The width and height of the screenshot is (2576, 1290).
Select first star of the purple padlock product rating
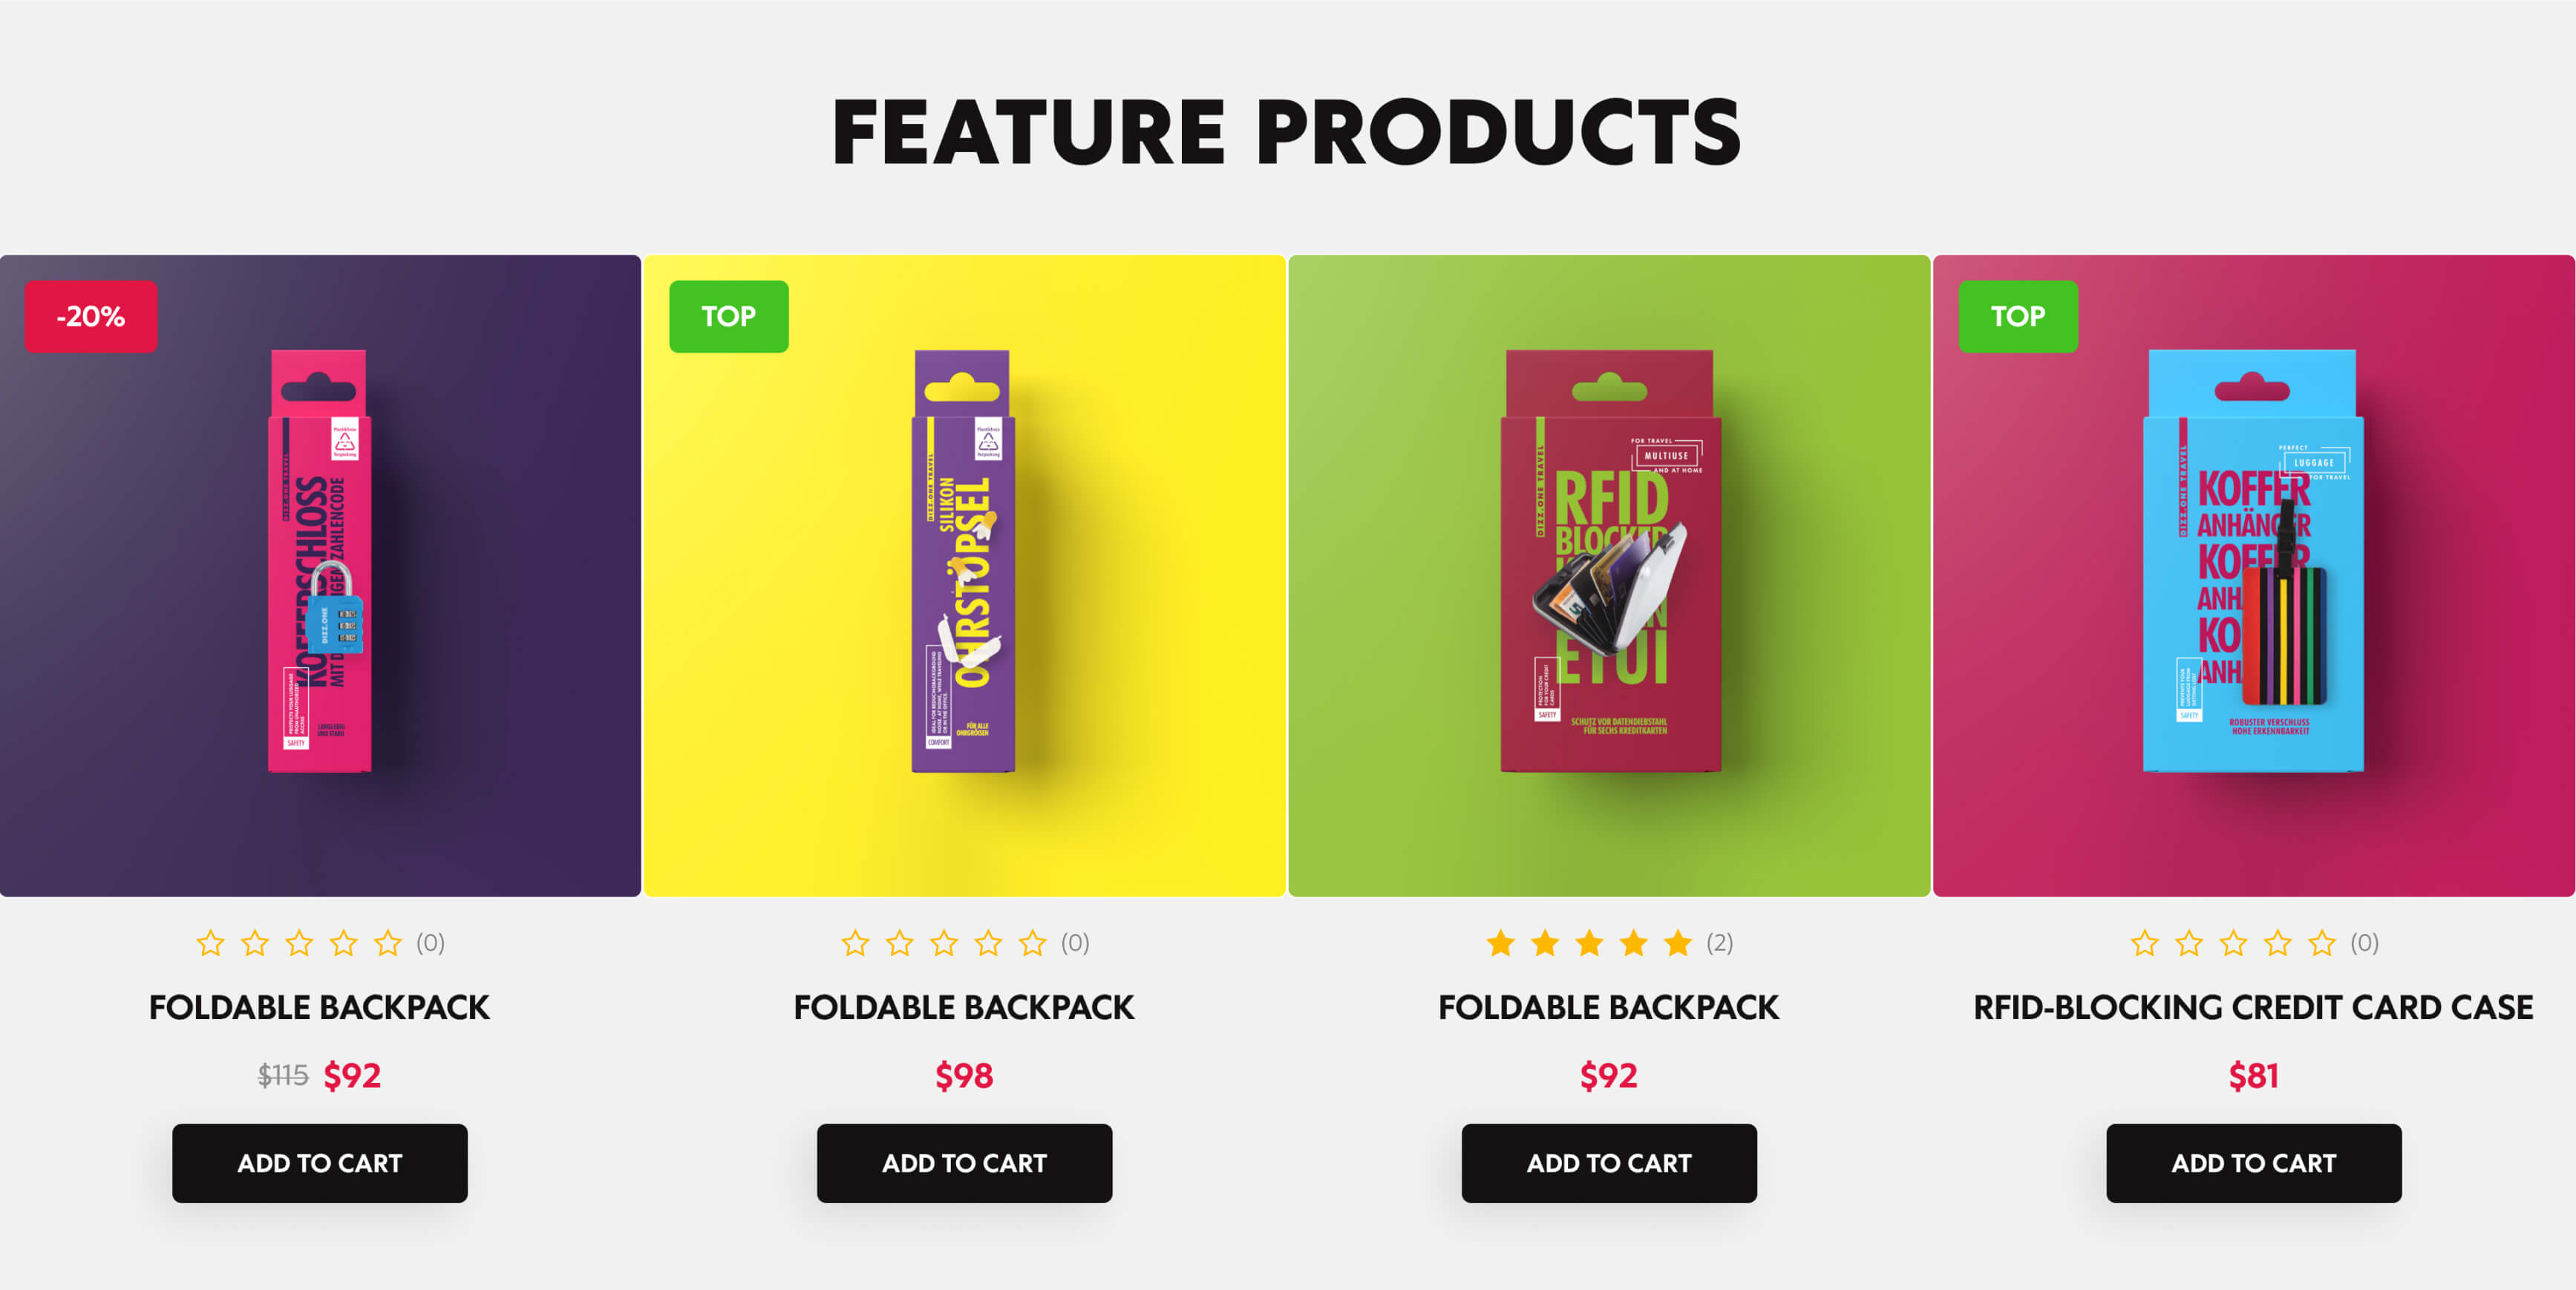point(210,943)
